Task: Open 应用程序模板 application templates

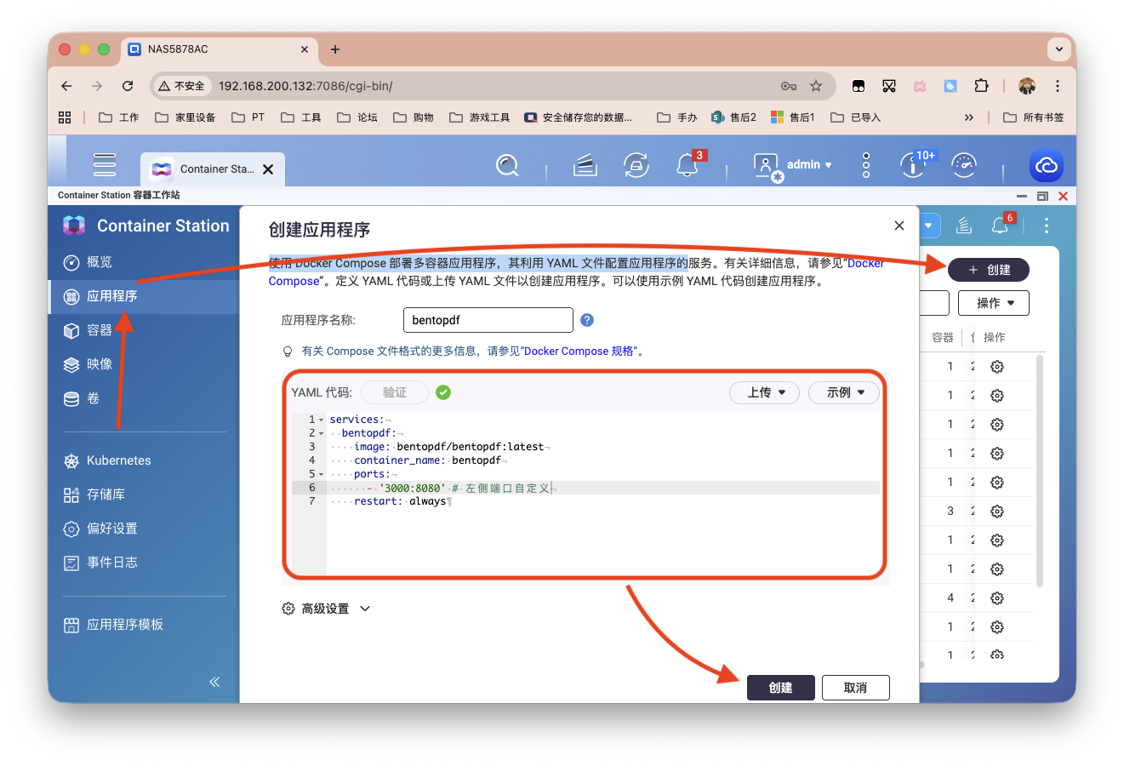Action: (x=126, y=624)
